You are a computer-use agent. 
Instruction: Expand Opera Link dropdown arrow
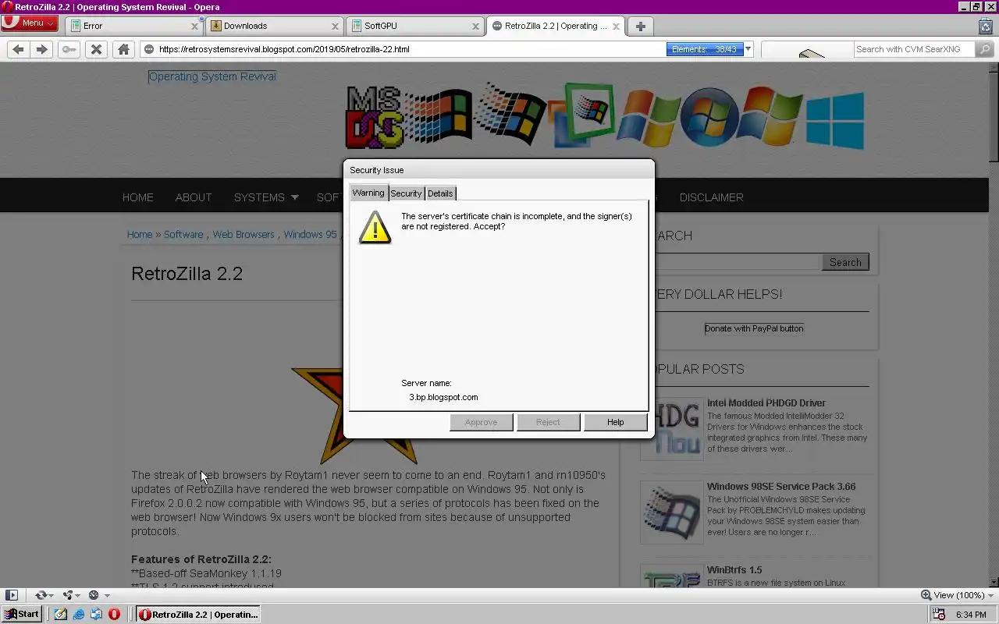point(52,596)
